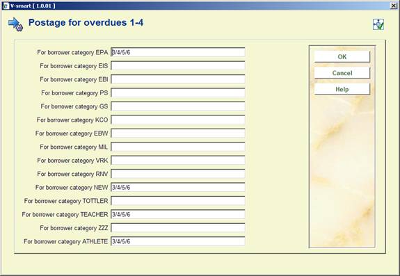Focus the ZZZ borrower category field
Image resolution: width=400 pixels, height=276 pixels.
pyautogui.click(x=178, y=228)
